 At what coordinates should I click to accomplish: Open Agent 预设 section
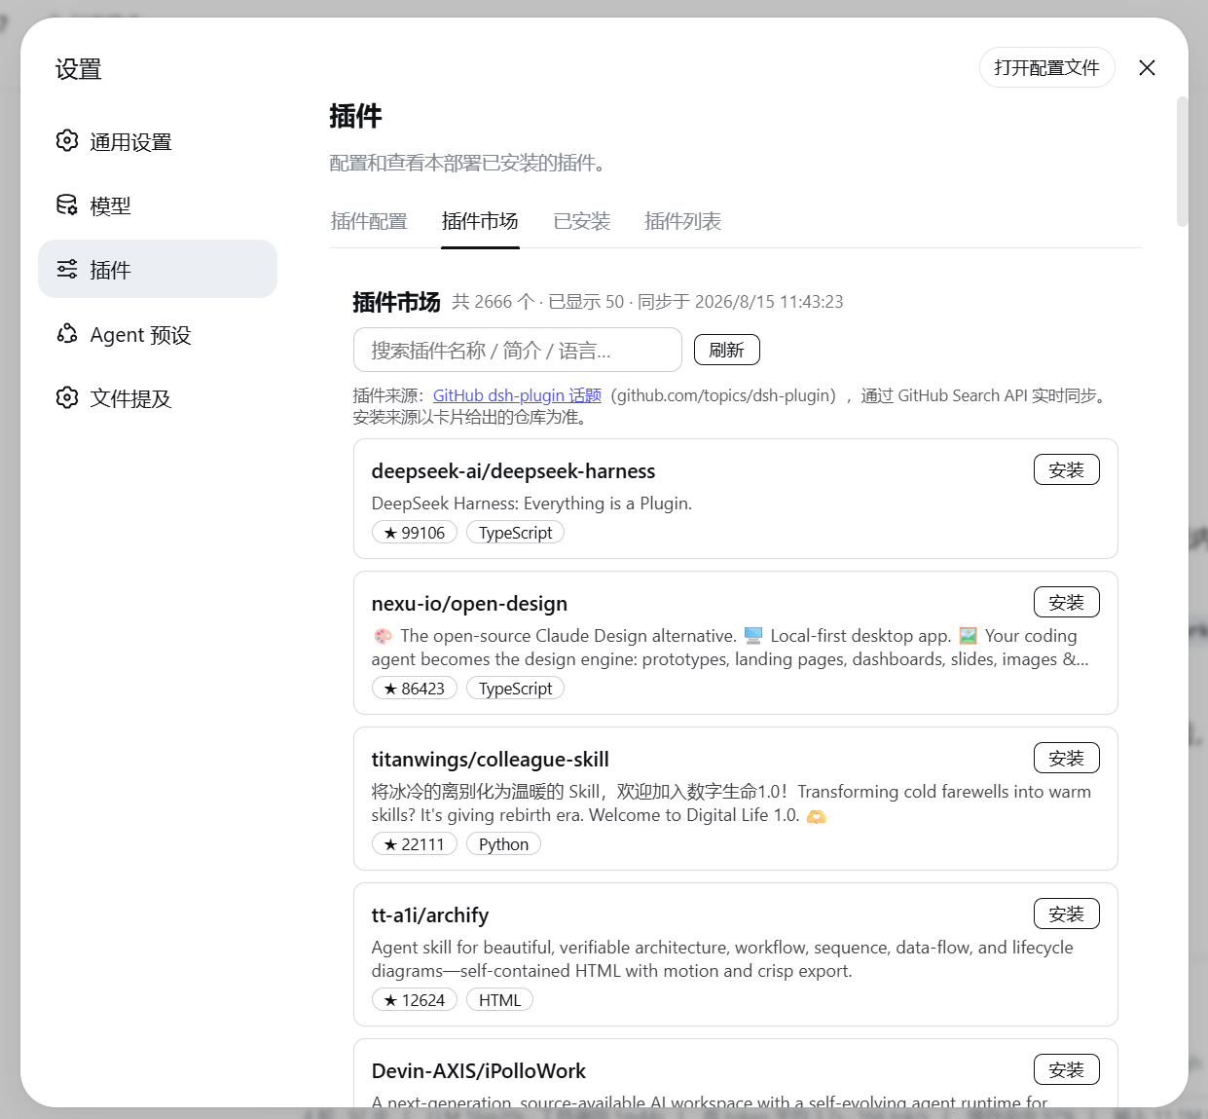coord(158,334)
